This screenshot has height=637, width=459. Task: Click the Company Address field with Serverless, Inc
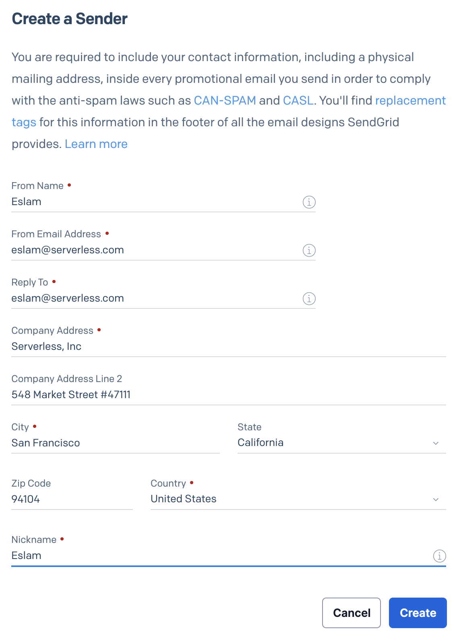coord(225,347)
